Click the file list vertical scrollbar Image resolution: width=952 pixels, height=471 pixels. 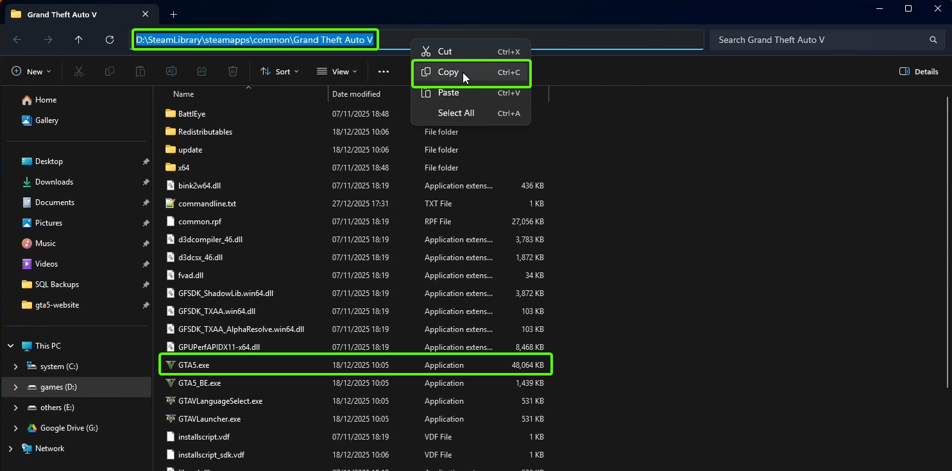pyautogui.click(x=948, y=242)
